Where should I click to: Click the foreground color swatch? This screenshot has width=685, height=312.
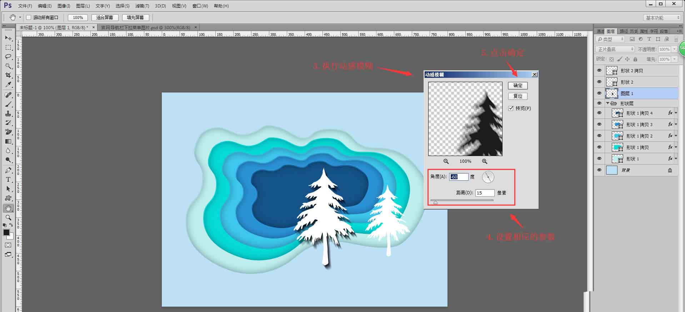pos(6,232)
